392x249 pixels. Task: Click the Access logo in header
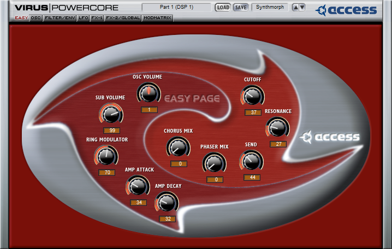(347, 10)
